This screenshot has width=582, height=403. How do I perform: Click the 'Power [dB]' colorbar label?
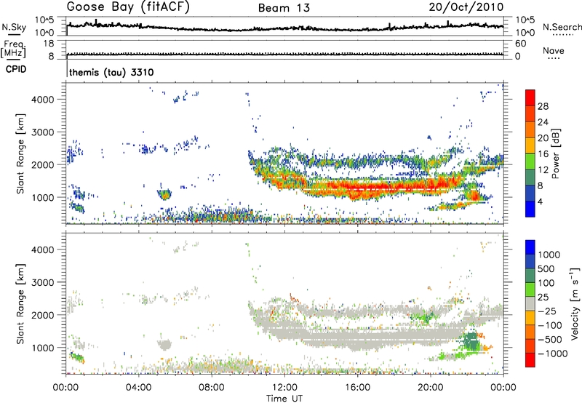point(555,153)
